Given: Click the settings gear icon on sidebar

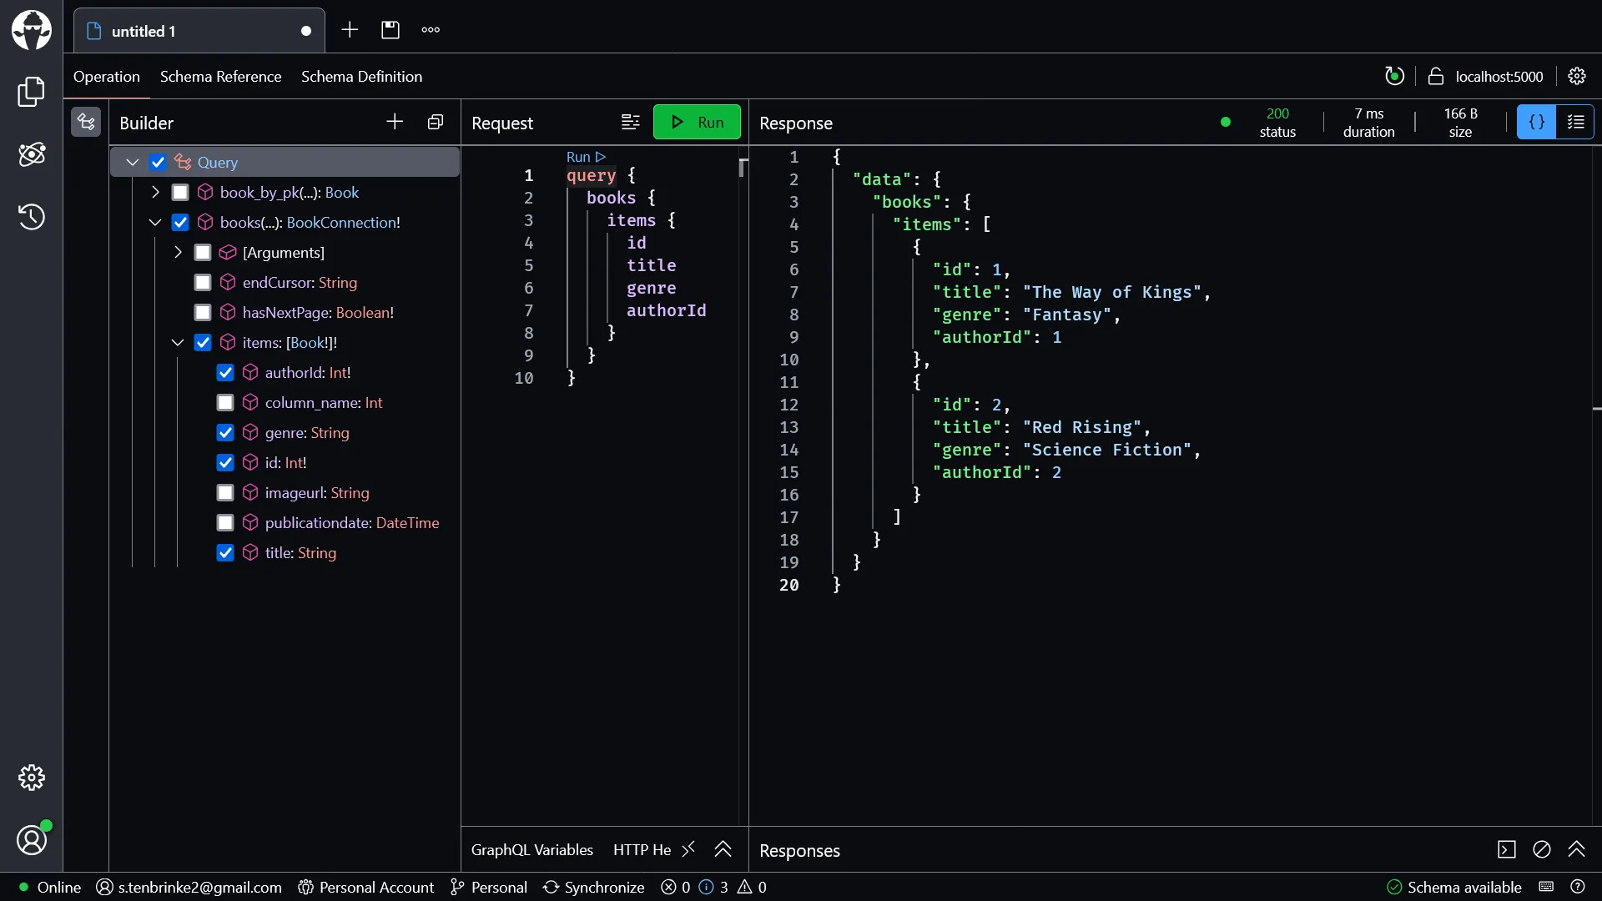Looking at the screenshot, I should point(31,778).
